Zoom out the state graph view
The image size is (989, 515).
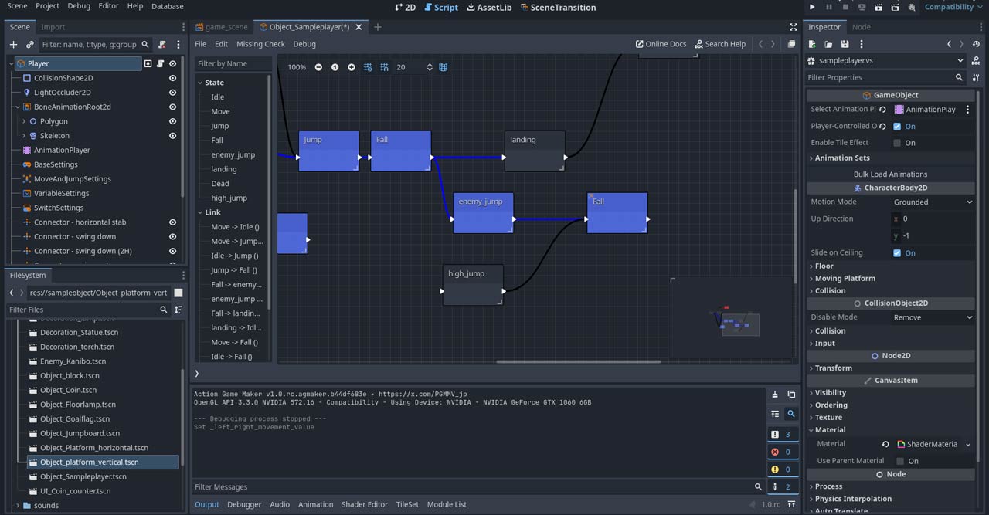point(318,67)
